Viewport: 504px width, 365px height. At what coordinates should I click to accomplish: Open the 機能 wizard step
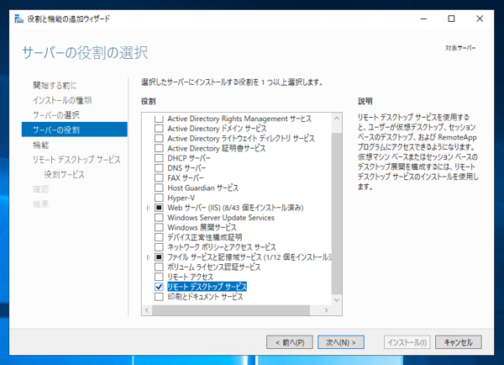41,145
